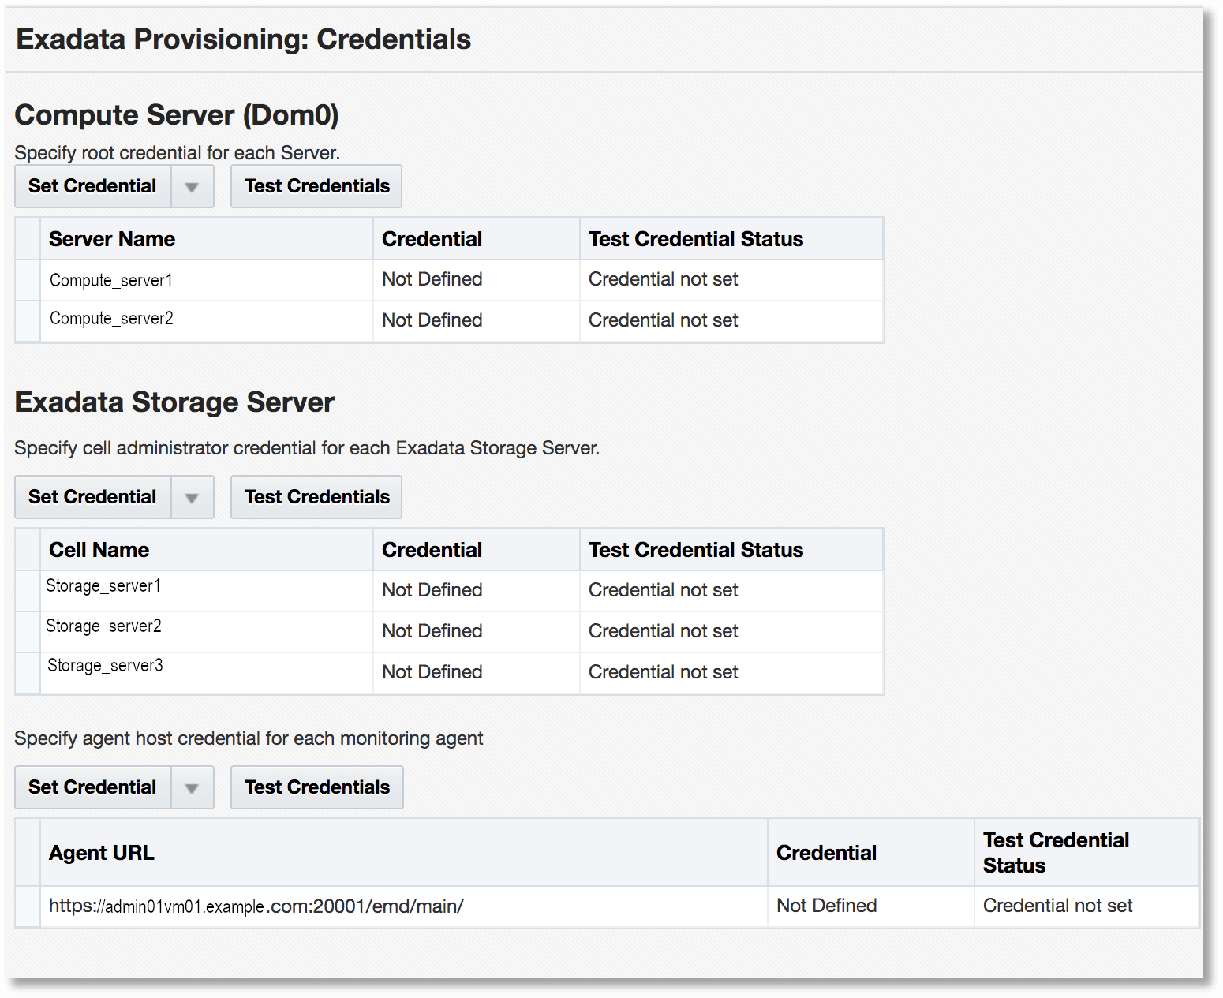Click Set Credential for Exadata Storage Server
Viewport: 1223px width, 998px height.
pos(92,497)
